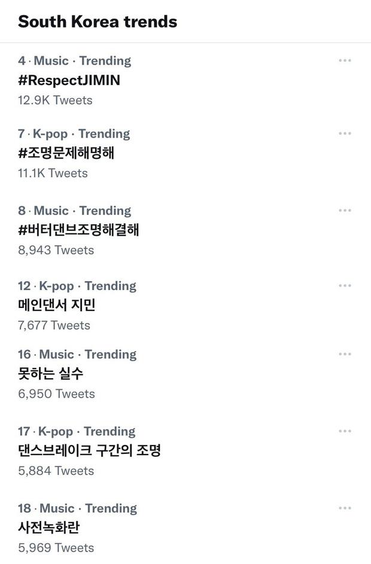The image size is (371, 564).
Task: Open the #버터댄브조명해결해 hashtag
Action: click(x=78, y=230)
